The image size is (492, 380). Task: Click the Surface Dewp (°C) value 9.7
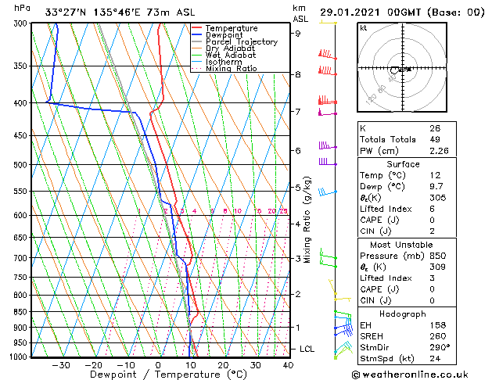(436, 186)
